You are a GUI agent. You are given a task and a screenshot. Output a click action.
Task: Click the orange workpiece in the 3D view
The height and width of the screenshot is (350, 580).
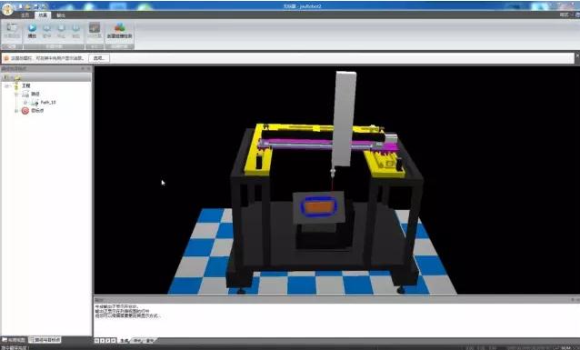tap(319, 206)
